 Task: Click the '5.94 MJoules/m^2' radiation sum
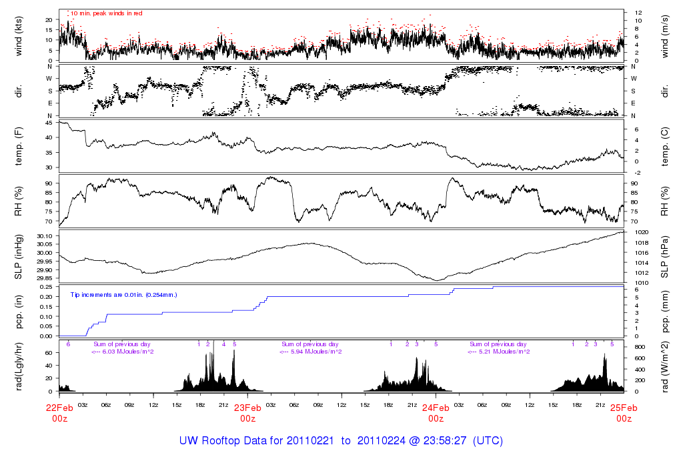pyautogui.click(x=316, y=352)
